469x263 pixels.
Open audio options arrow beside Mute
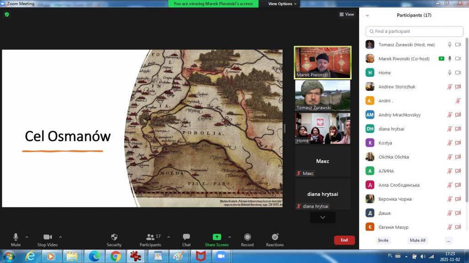27,237
